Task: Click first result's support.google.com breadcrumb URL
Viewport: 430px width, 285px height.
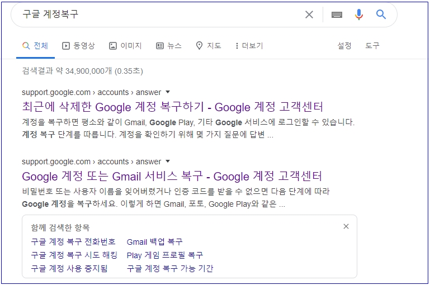Action: tap(91, 92)
